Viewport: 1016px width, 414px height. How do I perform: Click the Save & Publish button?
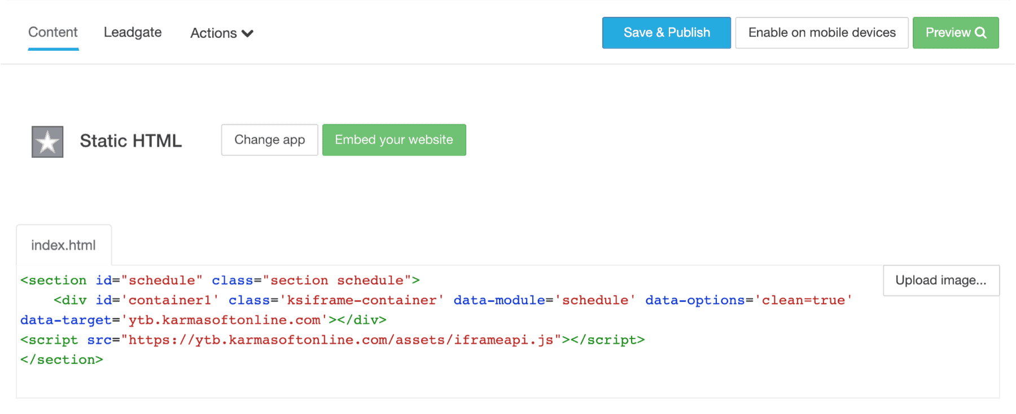666,33
